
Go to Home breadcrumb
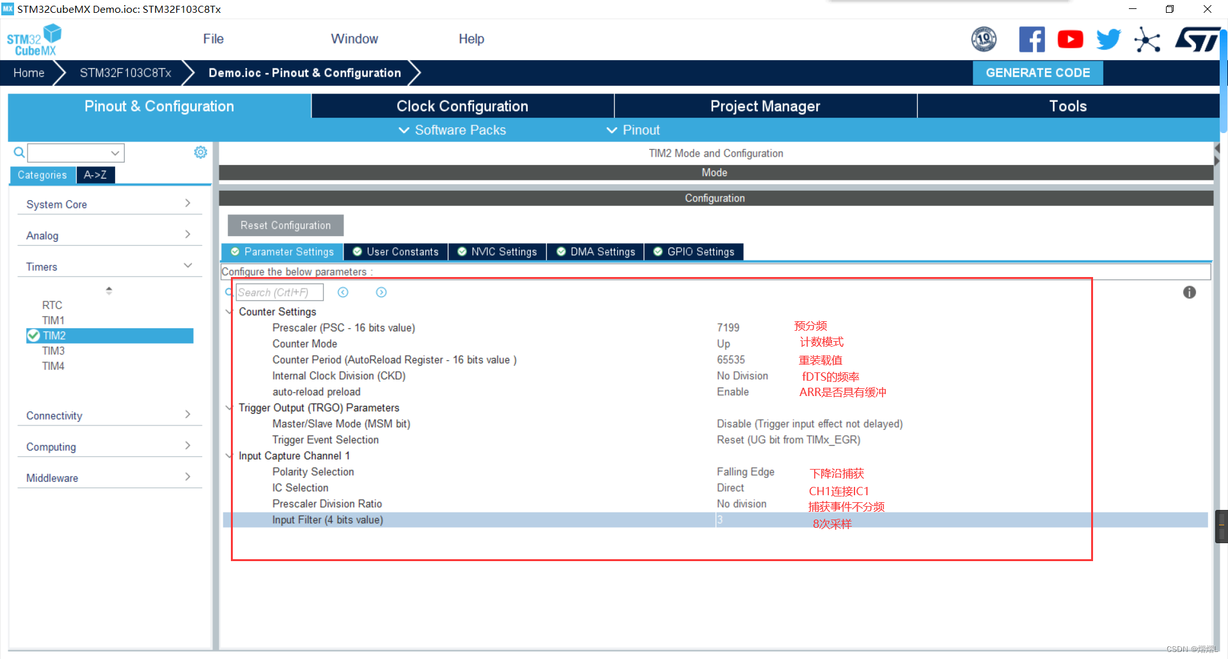tap(29, 73)
